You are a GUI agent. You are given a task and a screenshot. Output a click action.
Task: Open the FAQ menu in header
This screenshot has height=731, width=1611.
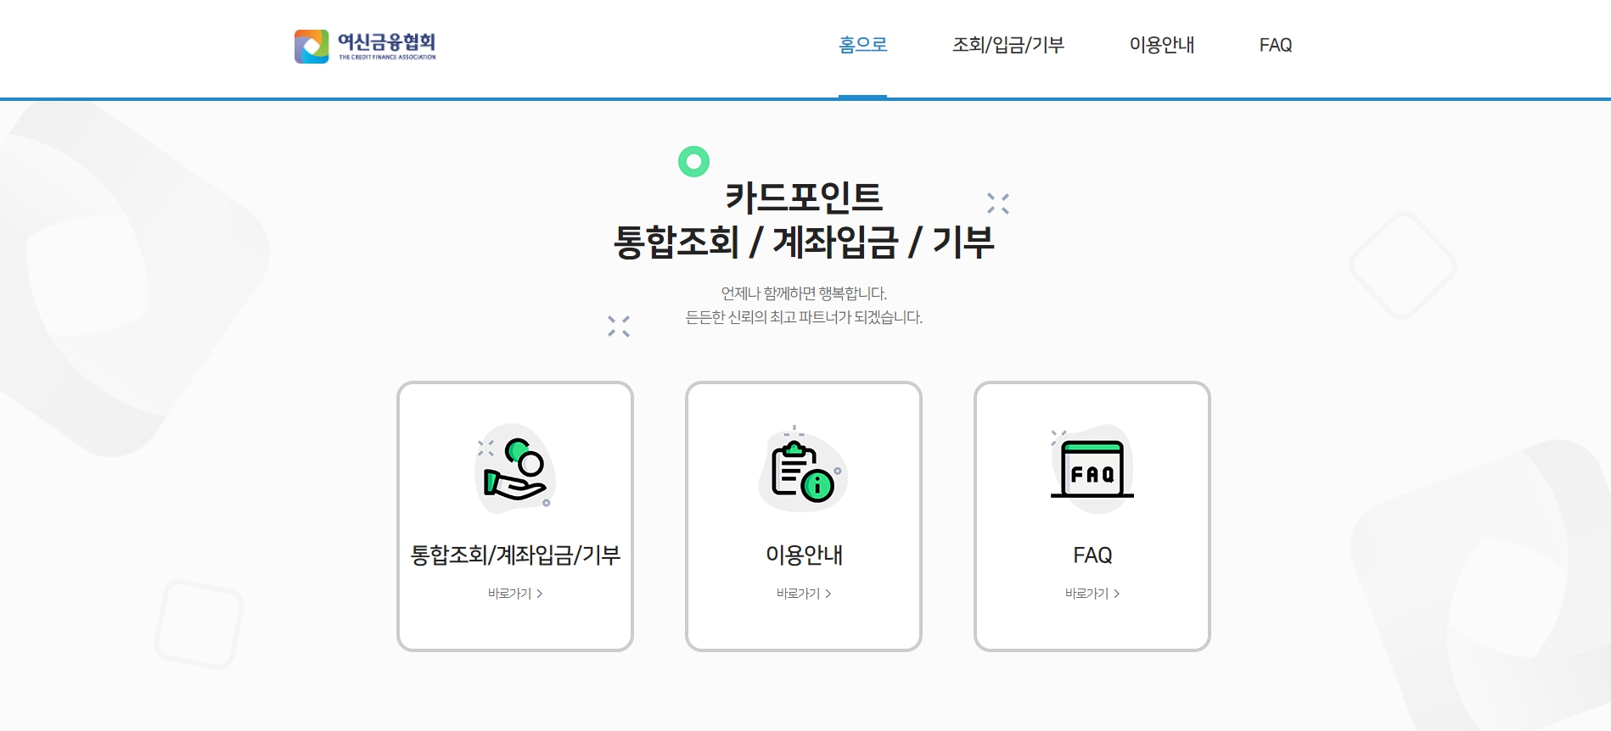1275,45
